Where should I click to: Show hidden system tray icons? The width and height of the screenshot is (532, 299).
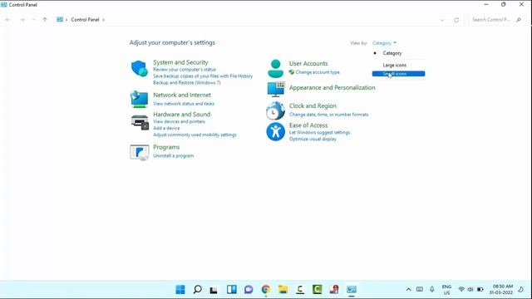pos(408,290)
